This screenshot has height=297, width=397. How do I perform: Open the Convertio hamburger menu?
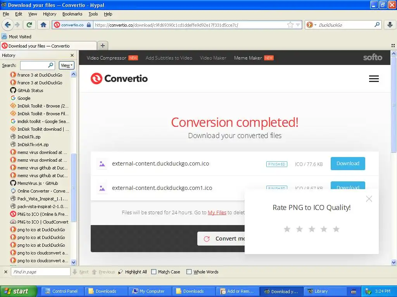(374, 79)
